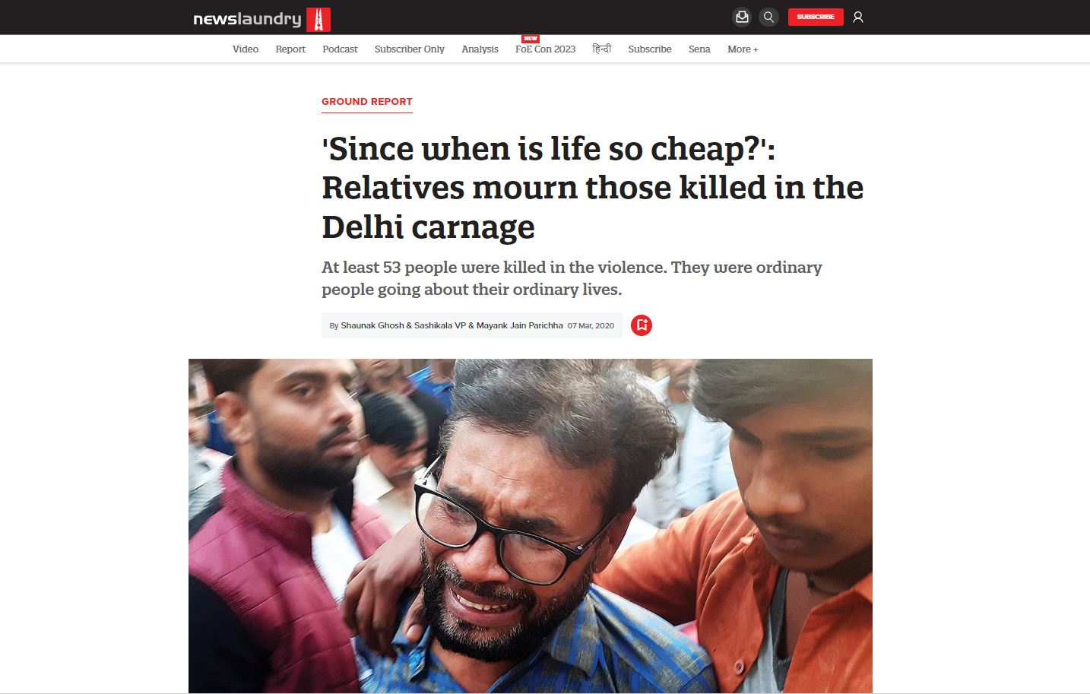Click the GROUND REPORT category tag
The image size is (1090, 694).
click(x=367, y=102)
